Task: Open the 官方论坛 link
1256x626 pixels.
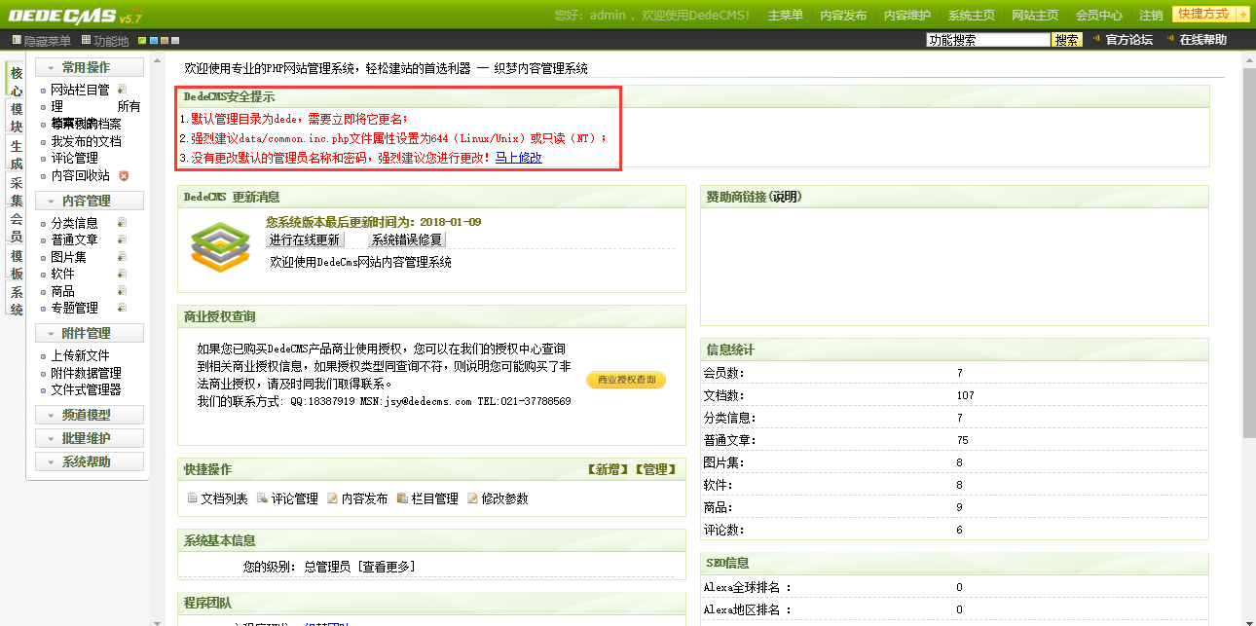Action: coord(1129,40)
